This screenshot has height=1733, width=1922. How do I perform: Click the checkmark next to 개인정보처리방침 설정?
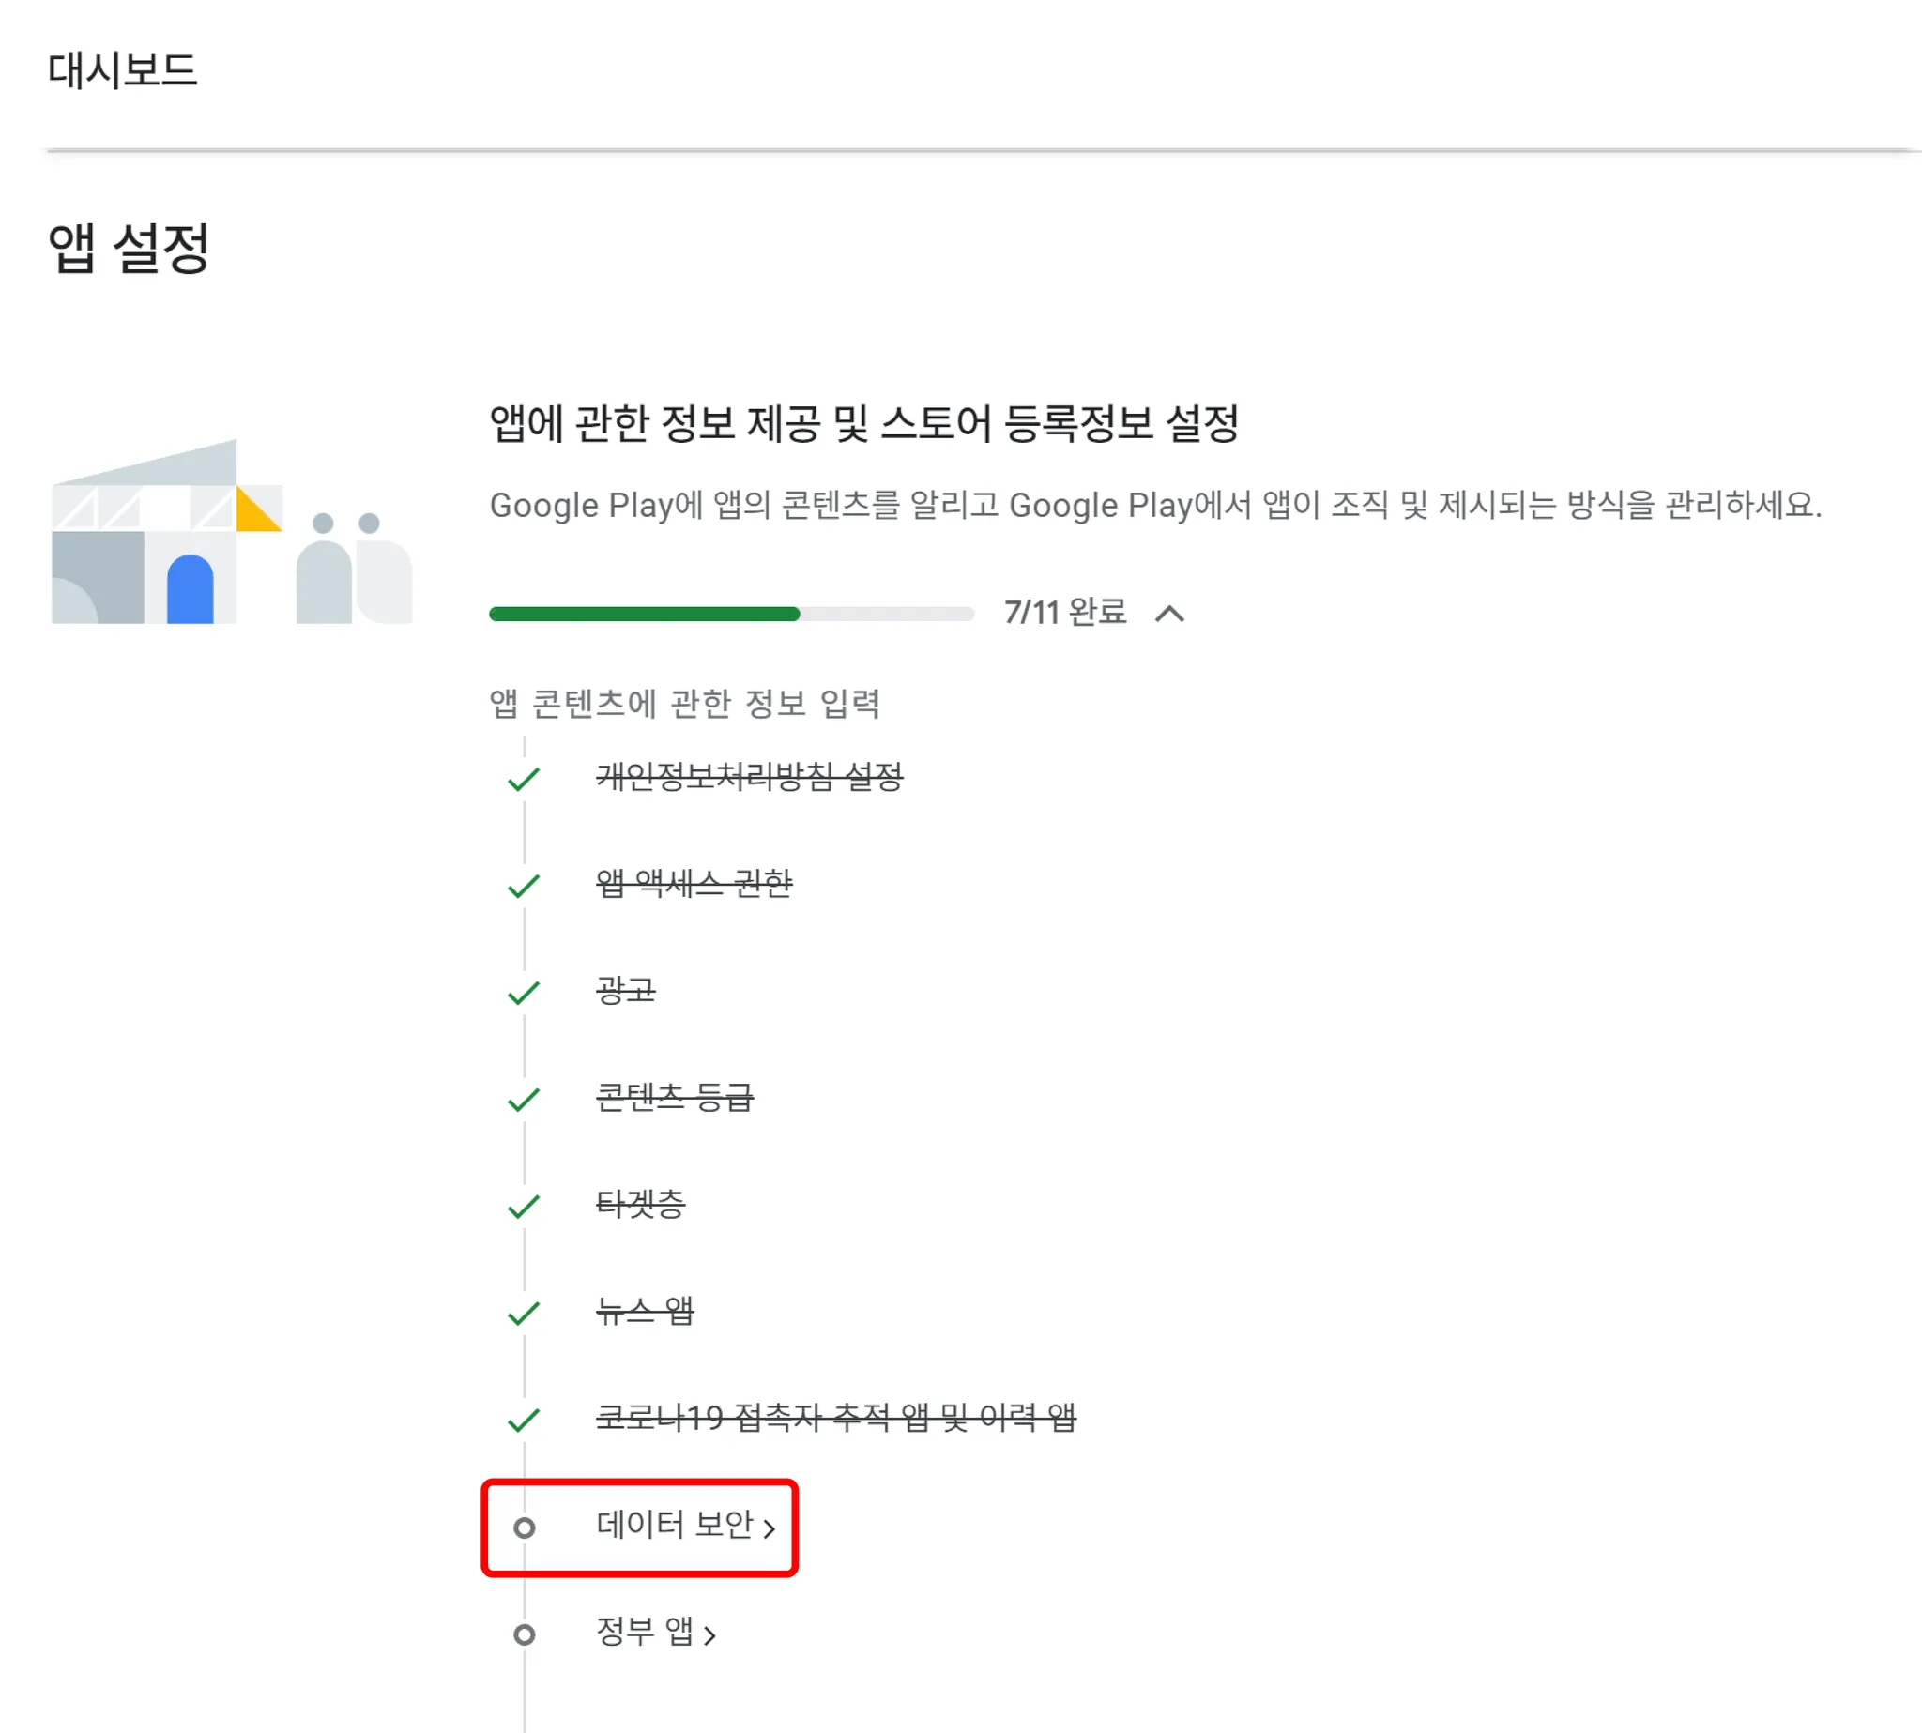[524, 779]
